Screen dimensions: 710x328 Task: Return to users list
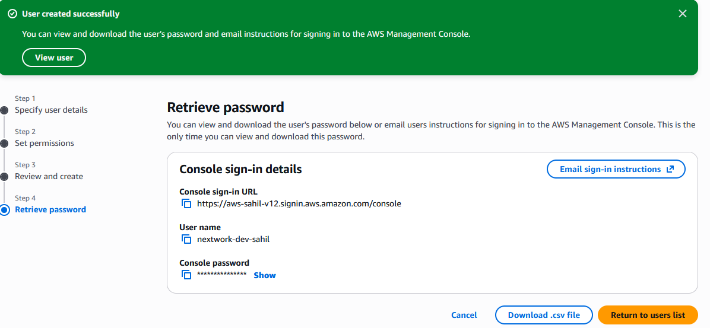648,315
